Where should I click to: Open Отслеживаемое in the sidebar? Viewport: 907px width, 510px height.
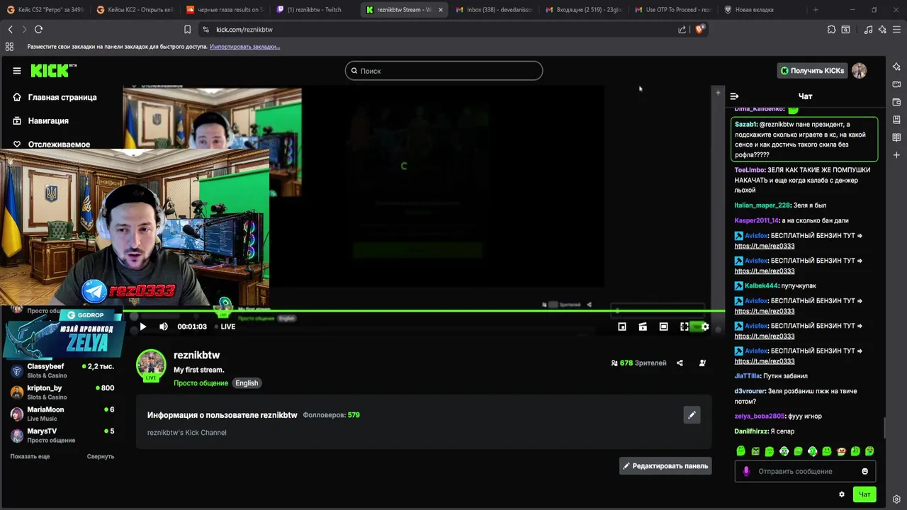click(x=59, y=144)
